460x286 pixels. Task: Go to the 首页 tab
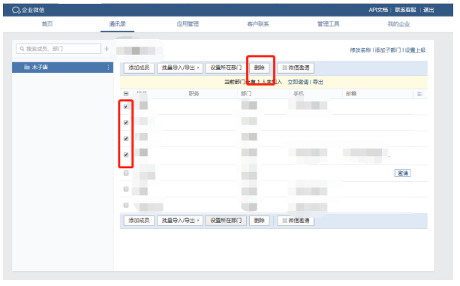[47, 24]
